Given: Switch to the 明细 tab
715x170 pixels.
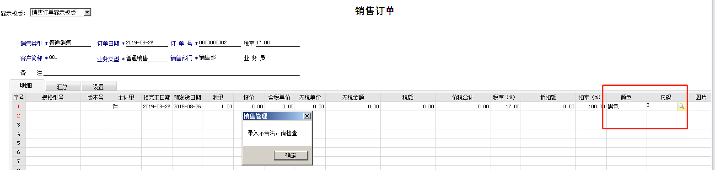Looking at the screenshot, I should 27,85.
